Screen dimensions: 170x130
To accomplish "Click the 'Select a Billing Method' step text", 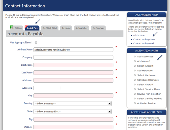I will (150, 99).
